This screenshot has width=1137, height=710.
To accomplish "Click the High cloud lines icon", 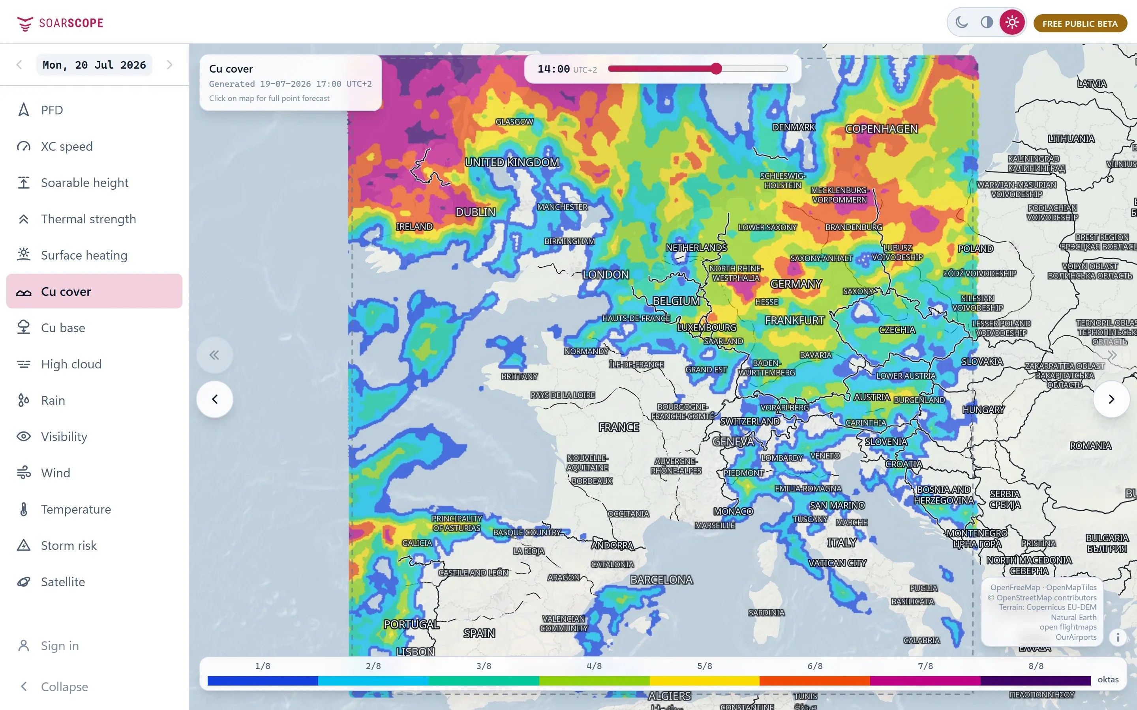I will click(x=24, y=364).
